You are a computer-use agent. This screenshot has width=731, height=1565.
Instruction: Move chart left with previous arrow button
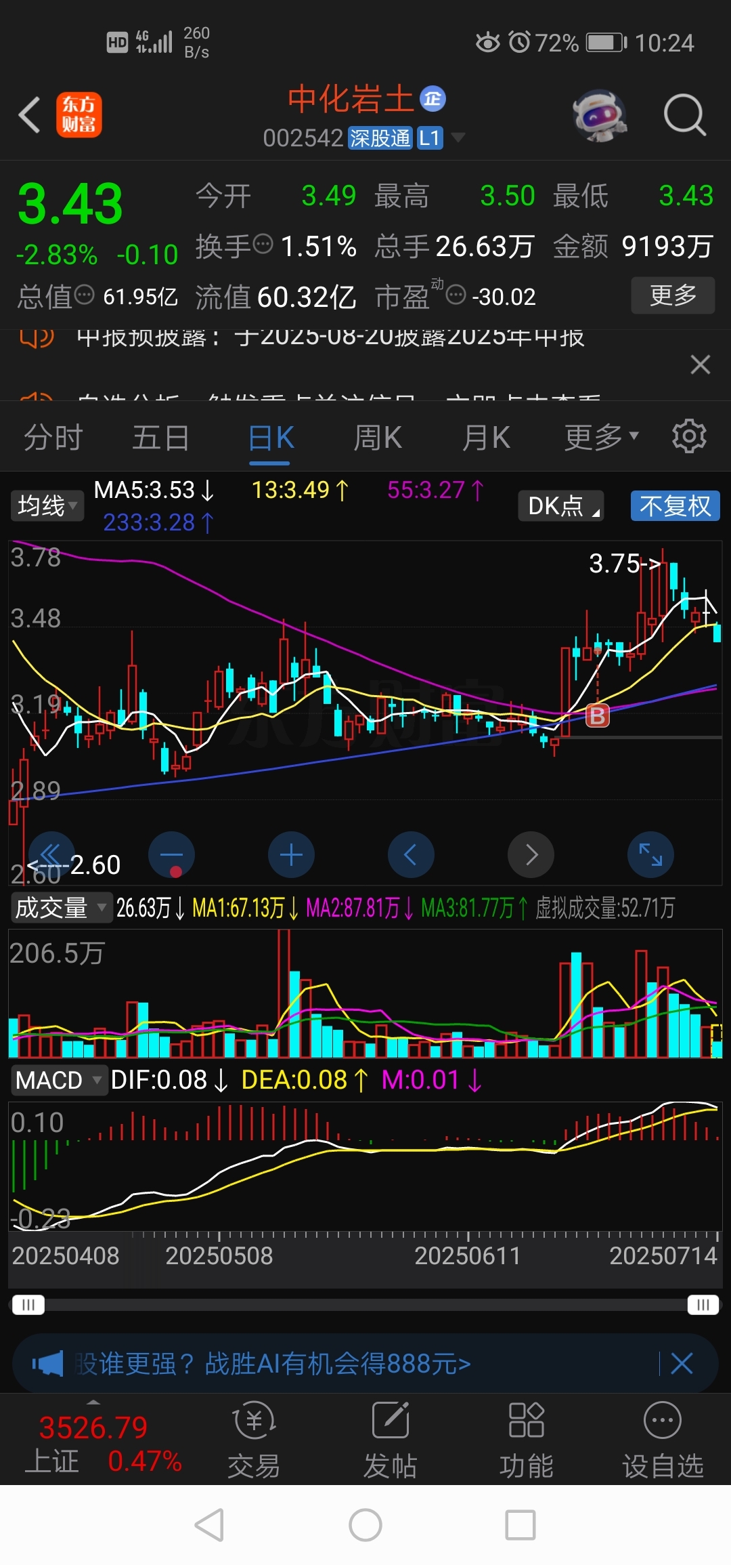411,854
